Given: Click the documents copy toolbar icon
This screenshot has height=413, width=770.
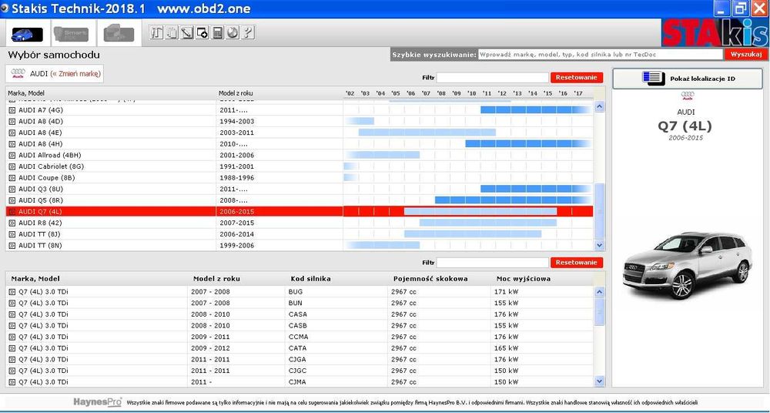Looking at the screenshot, I should click(x=172, y=33).
